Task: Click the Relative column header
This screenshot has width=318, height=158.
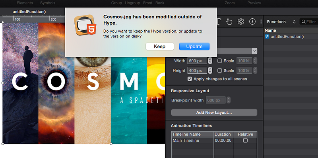Action: 245,134
